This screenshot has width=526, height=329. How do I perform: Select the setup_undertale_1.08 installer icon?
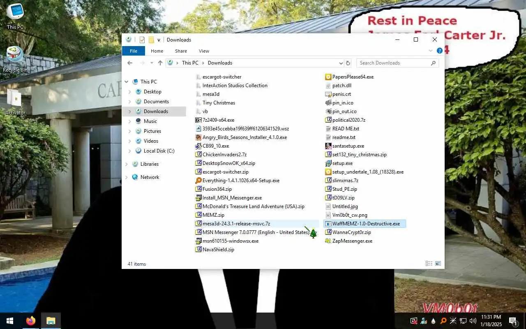click(x=328, y=172)
